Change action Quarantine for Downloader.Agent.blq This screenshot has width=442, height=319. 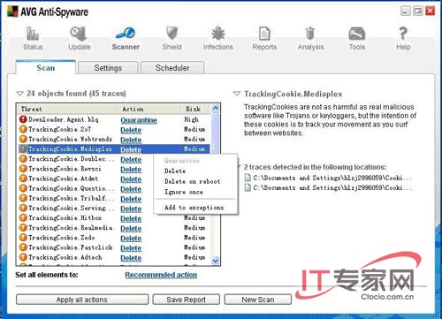pyautogui.click(x=139, y=120)
